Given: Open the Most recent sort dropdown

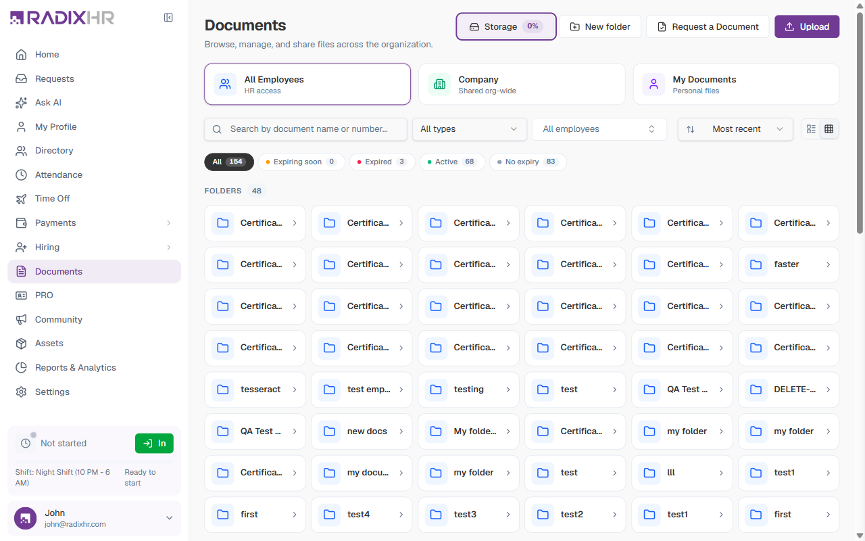Looking at the screenshot, I should (735, 129).
